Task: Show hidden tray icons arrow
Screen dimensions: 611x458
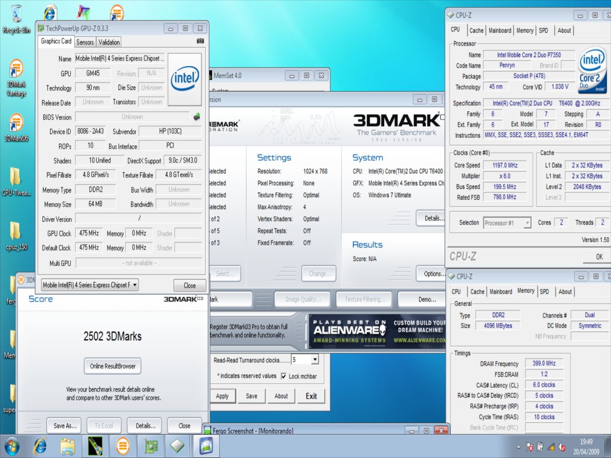Action: coord(518,447)
